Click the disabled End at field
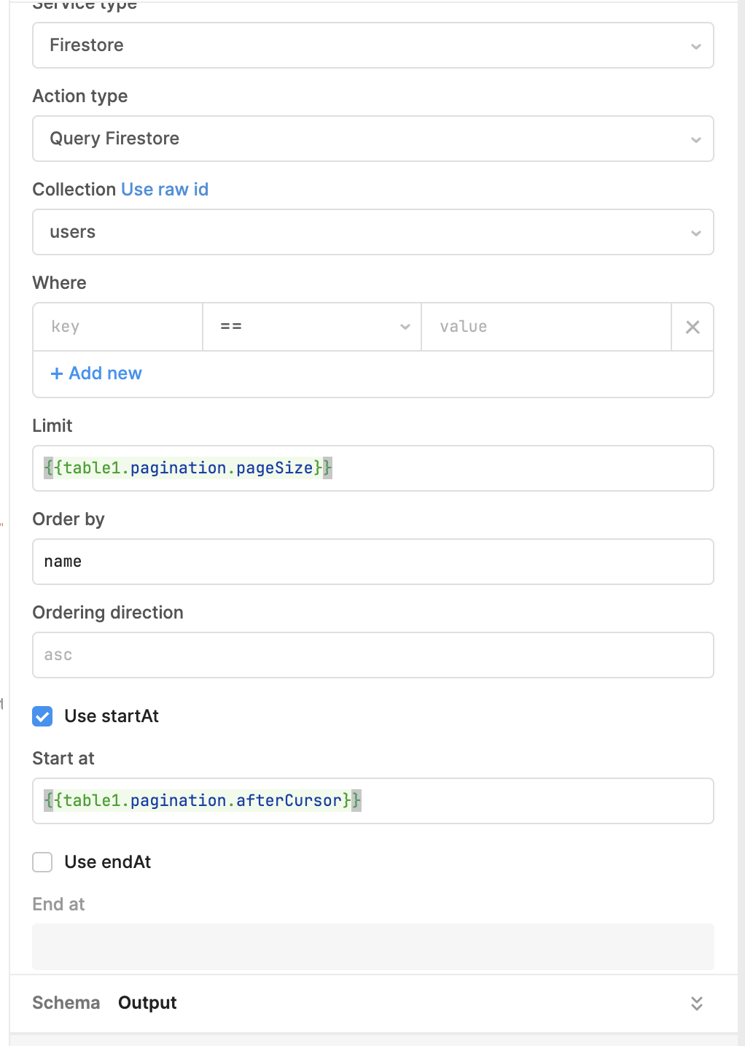Screen dimensions: 745x1046 373,947
